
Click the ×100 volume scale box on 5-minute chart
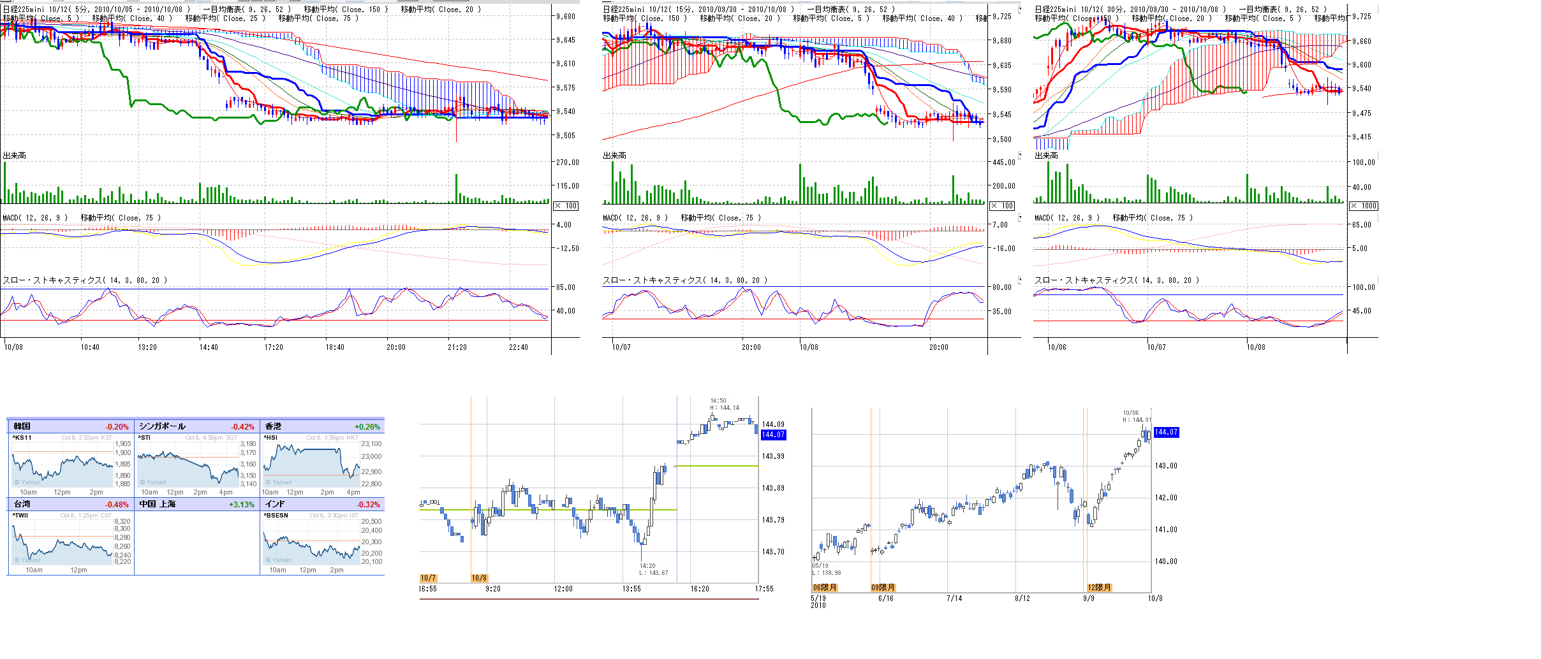(x=566, y=206)
